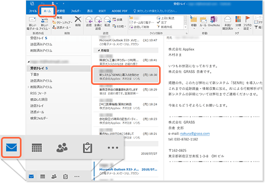Select the 返信して削除 quick step
The image size is (265, 184).
139,27
